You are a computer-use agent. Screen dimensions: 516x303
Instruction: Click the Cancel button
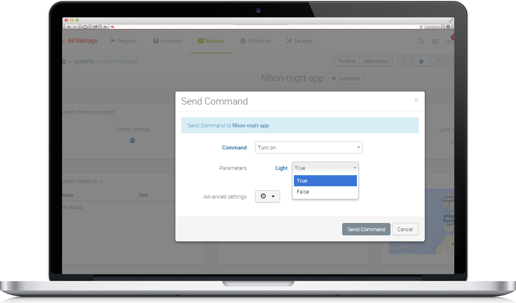405,229
